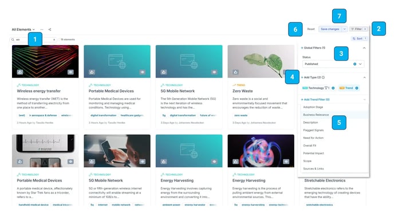
Task: Select Business Relevance from trend filter list
Action: (316, 115)
